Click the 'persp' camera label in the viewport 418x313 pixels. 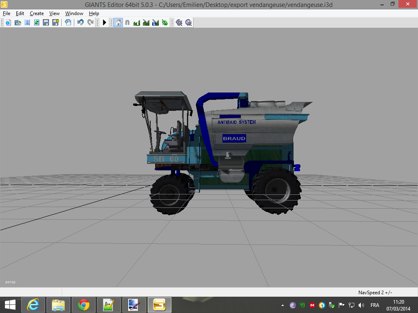10,282
